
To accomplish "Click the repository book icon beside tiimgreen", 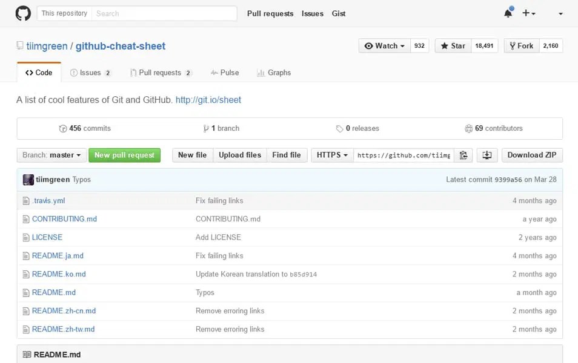I will 19,45.
